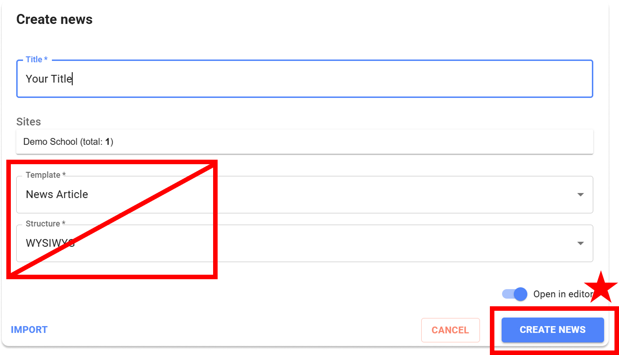Click the red star annotation icon
619x355 pixels.
[601, 286]
